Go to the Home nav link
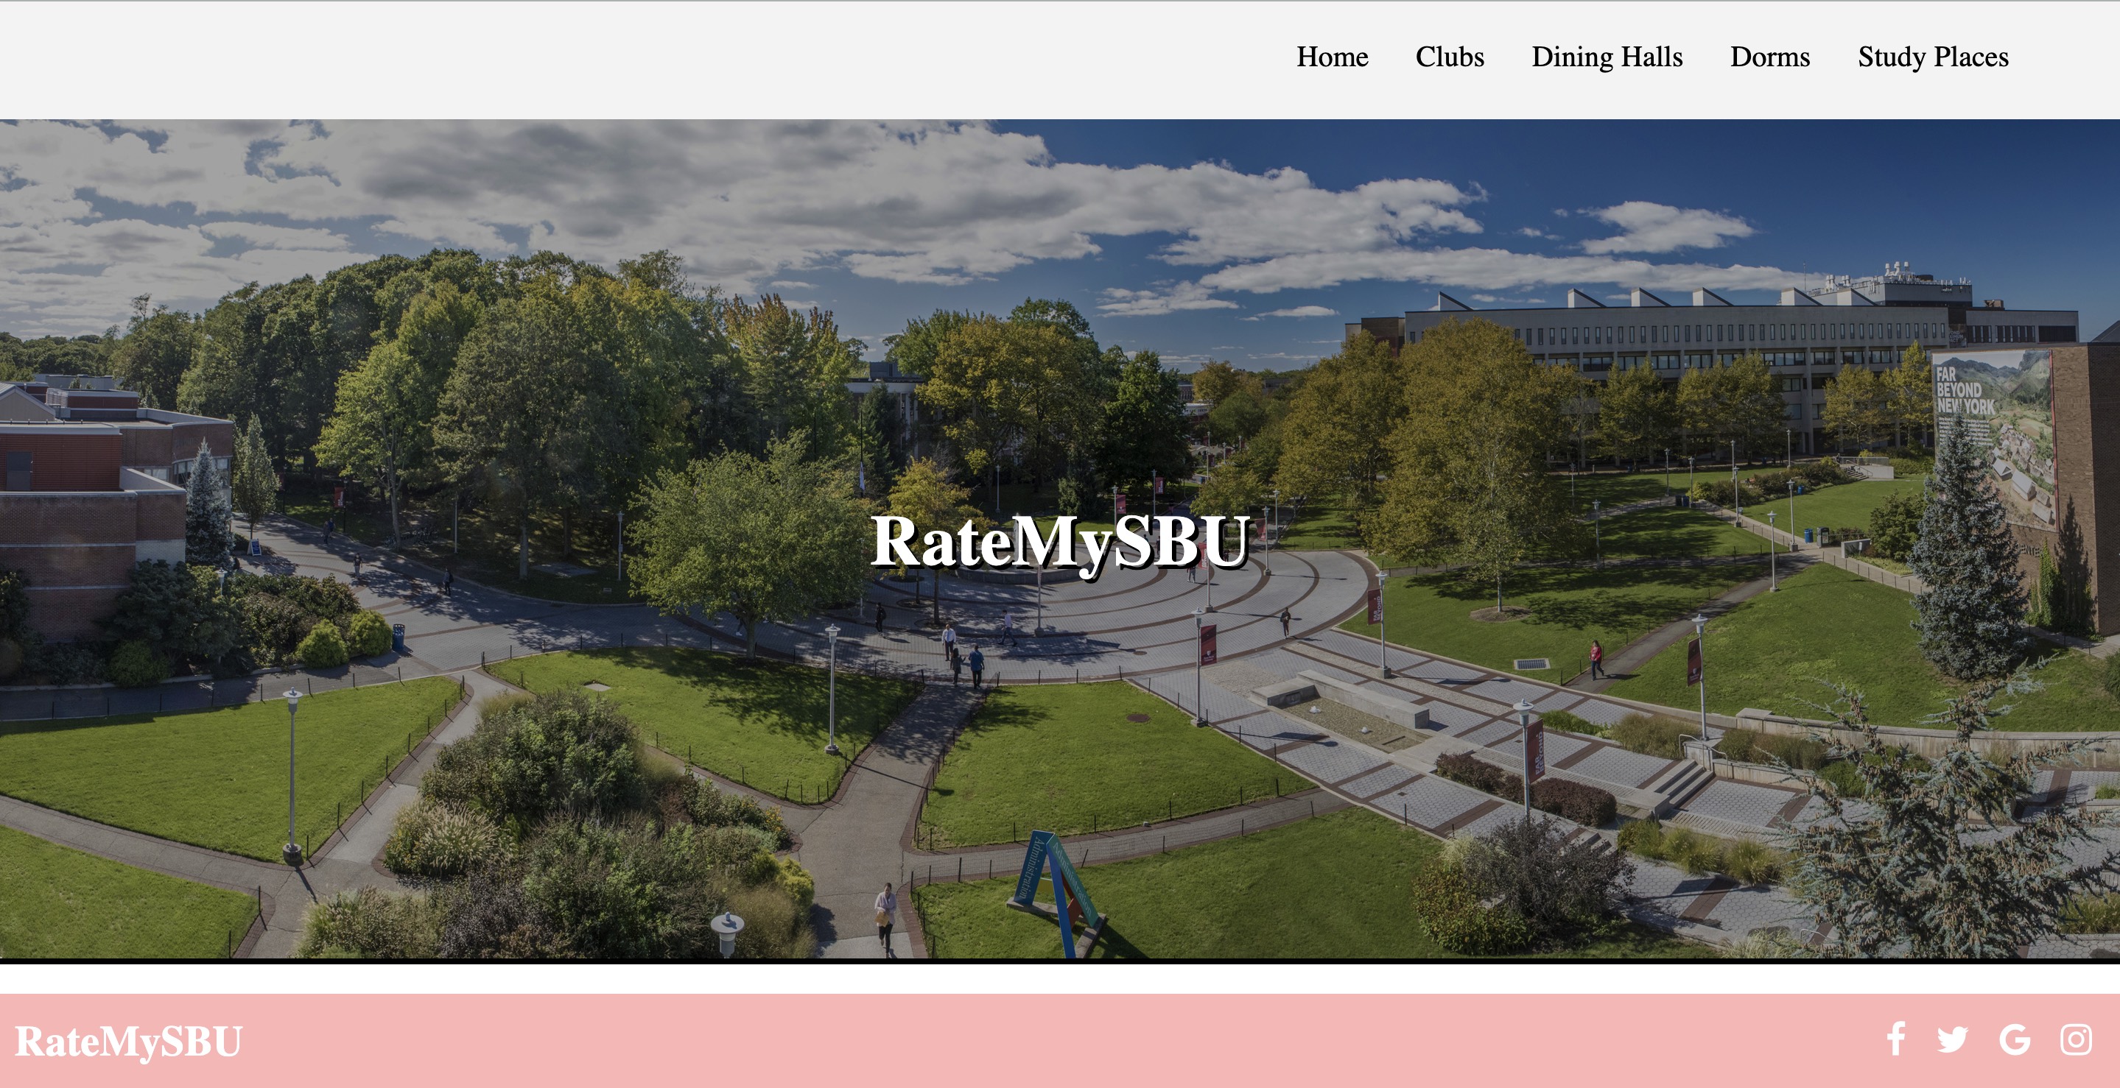 tap(1333, 57)
